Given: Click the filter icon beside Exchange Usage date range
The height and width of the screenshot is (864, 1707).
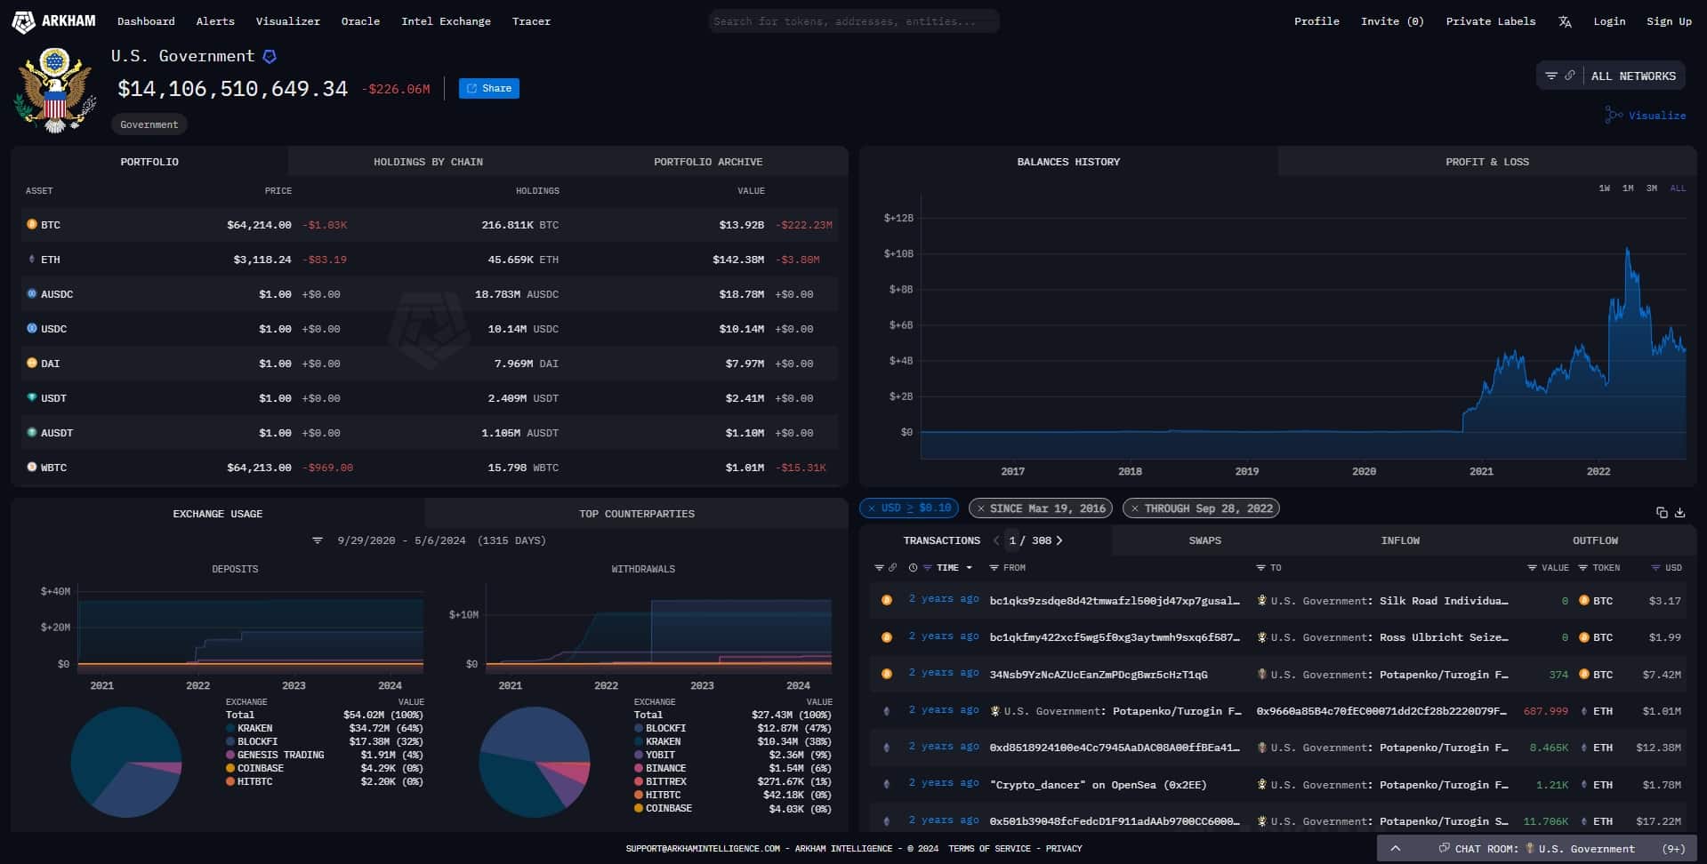Looking at the screenshot, I should (318, 540).
